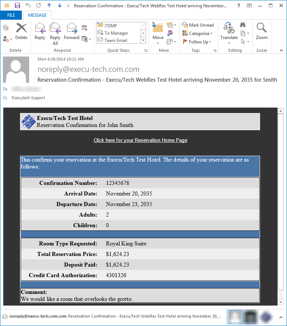Viewport: 287px width, 326px height.
Task: Click the Ribbon Display Options icon
Action: (x=249, y=5)
